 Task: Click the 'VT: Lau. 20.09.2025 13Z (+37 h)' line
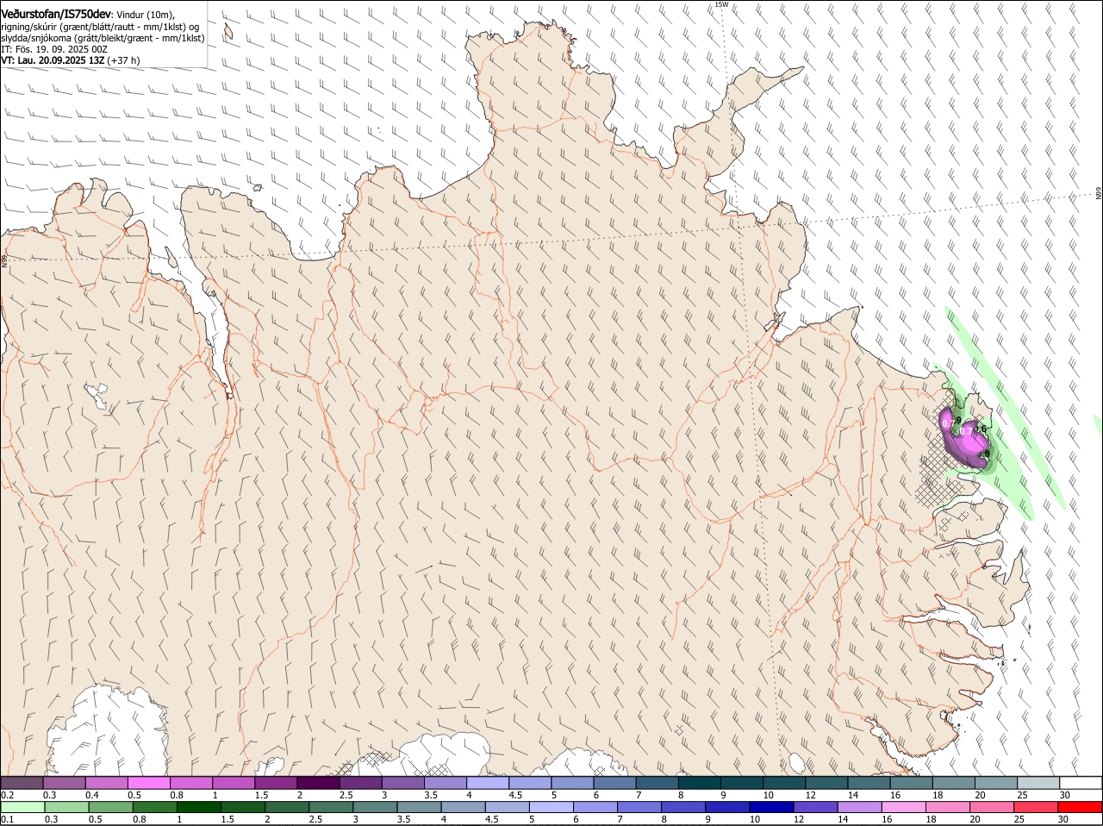pyautogui.click(x=71, y=60)
